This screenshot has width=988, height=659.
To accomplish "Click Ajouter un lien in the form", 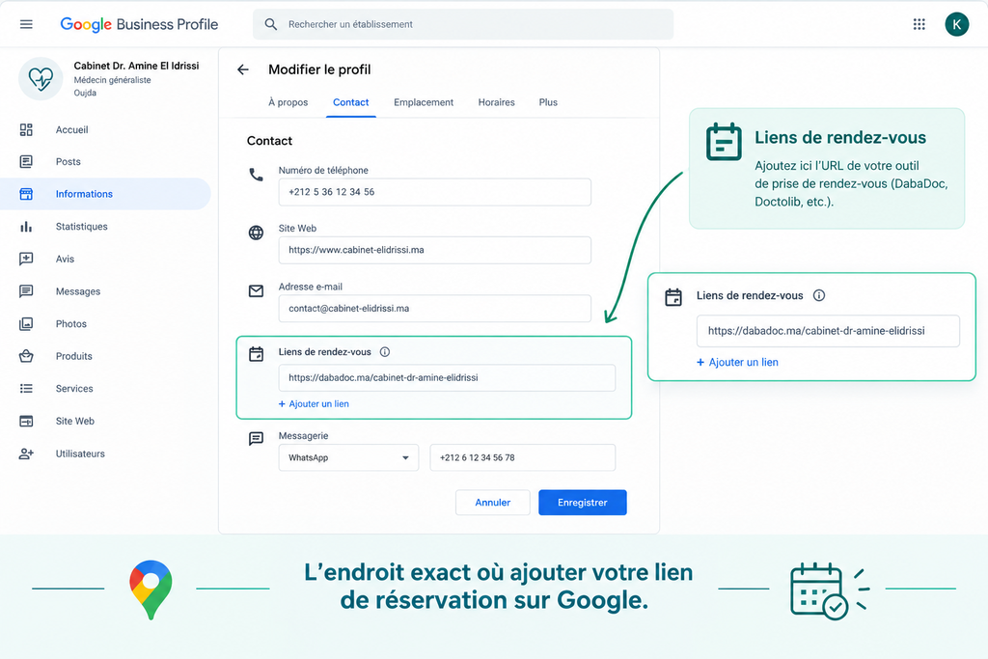I will point(314,404).
